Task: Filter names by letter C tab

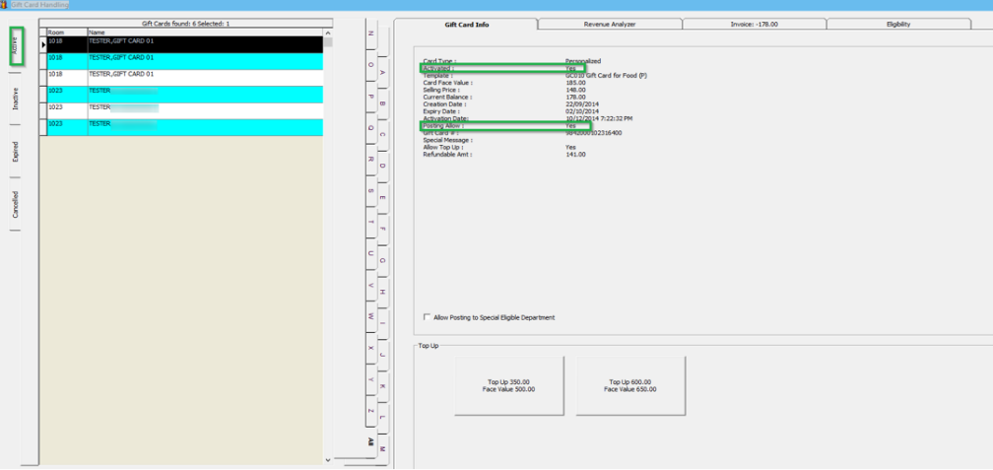Action: tap(382, 135)
